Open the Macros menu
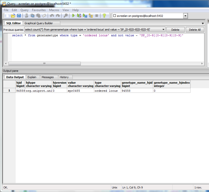Image resolution: width=209 pixels, height=192 pixels. tap(54, 10)
